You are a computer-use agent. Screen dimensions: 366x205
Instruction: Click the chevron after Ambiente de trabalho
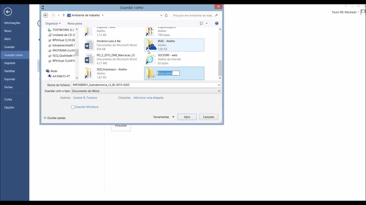(x=103, y=15)
